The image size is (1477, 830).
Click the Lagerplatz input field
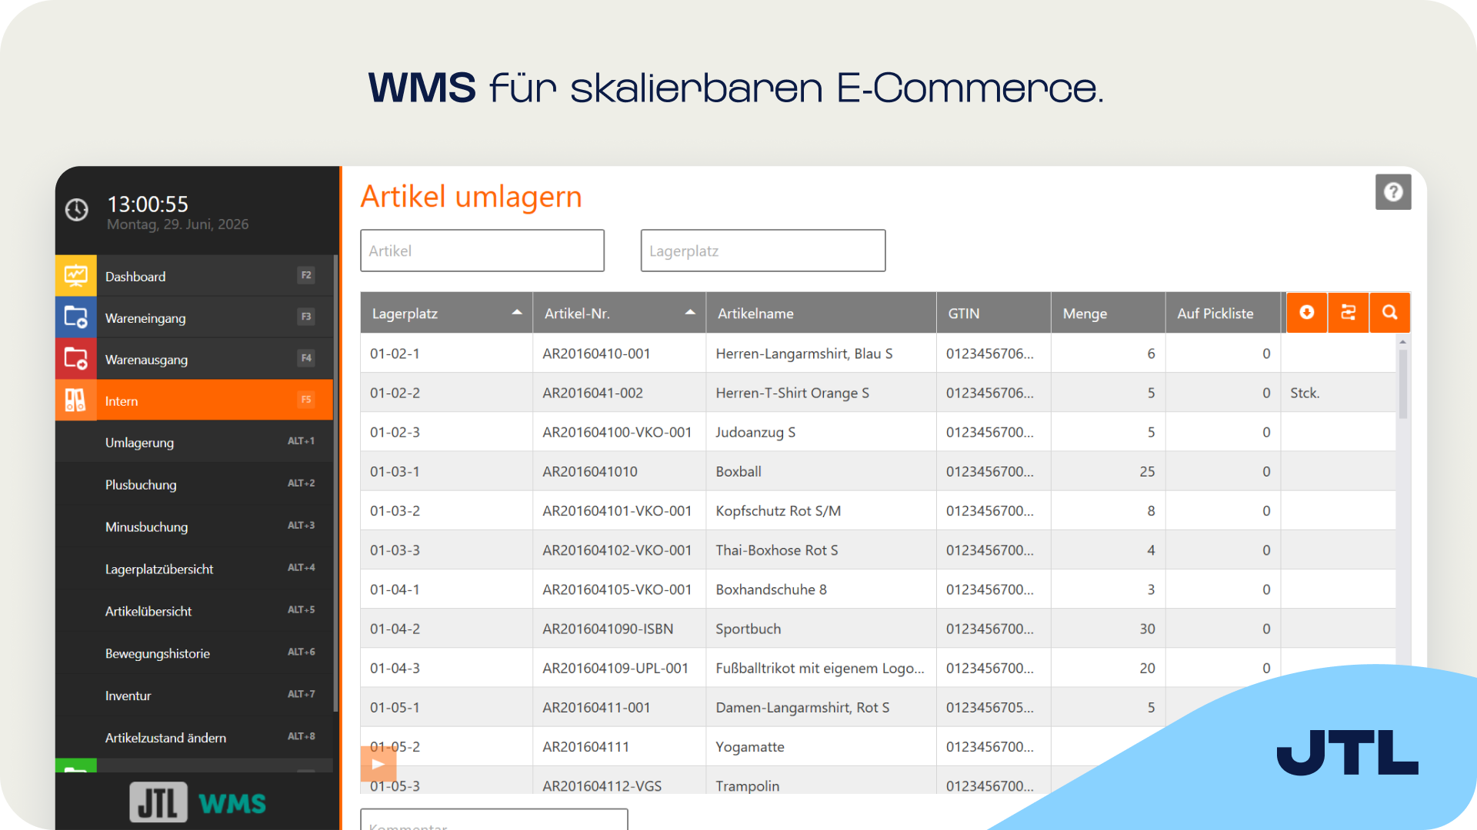tap(763, 251)
